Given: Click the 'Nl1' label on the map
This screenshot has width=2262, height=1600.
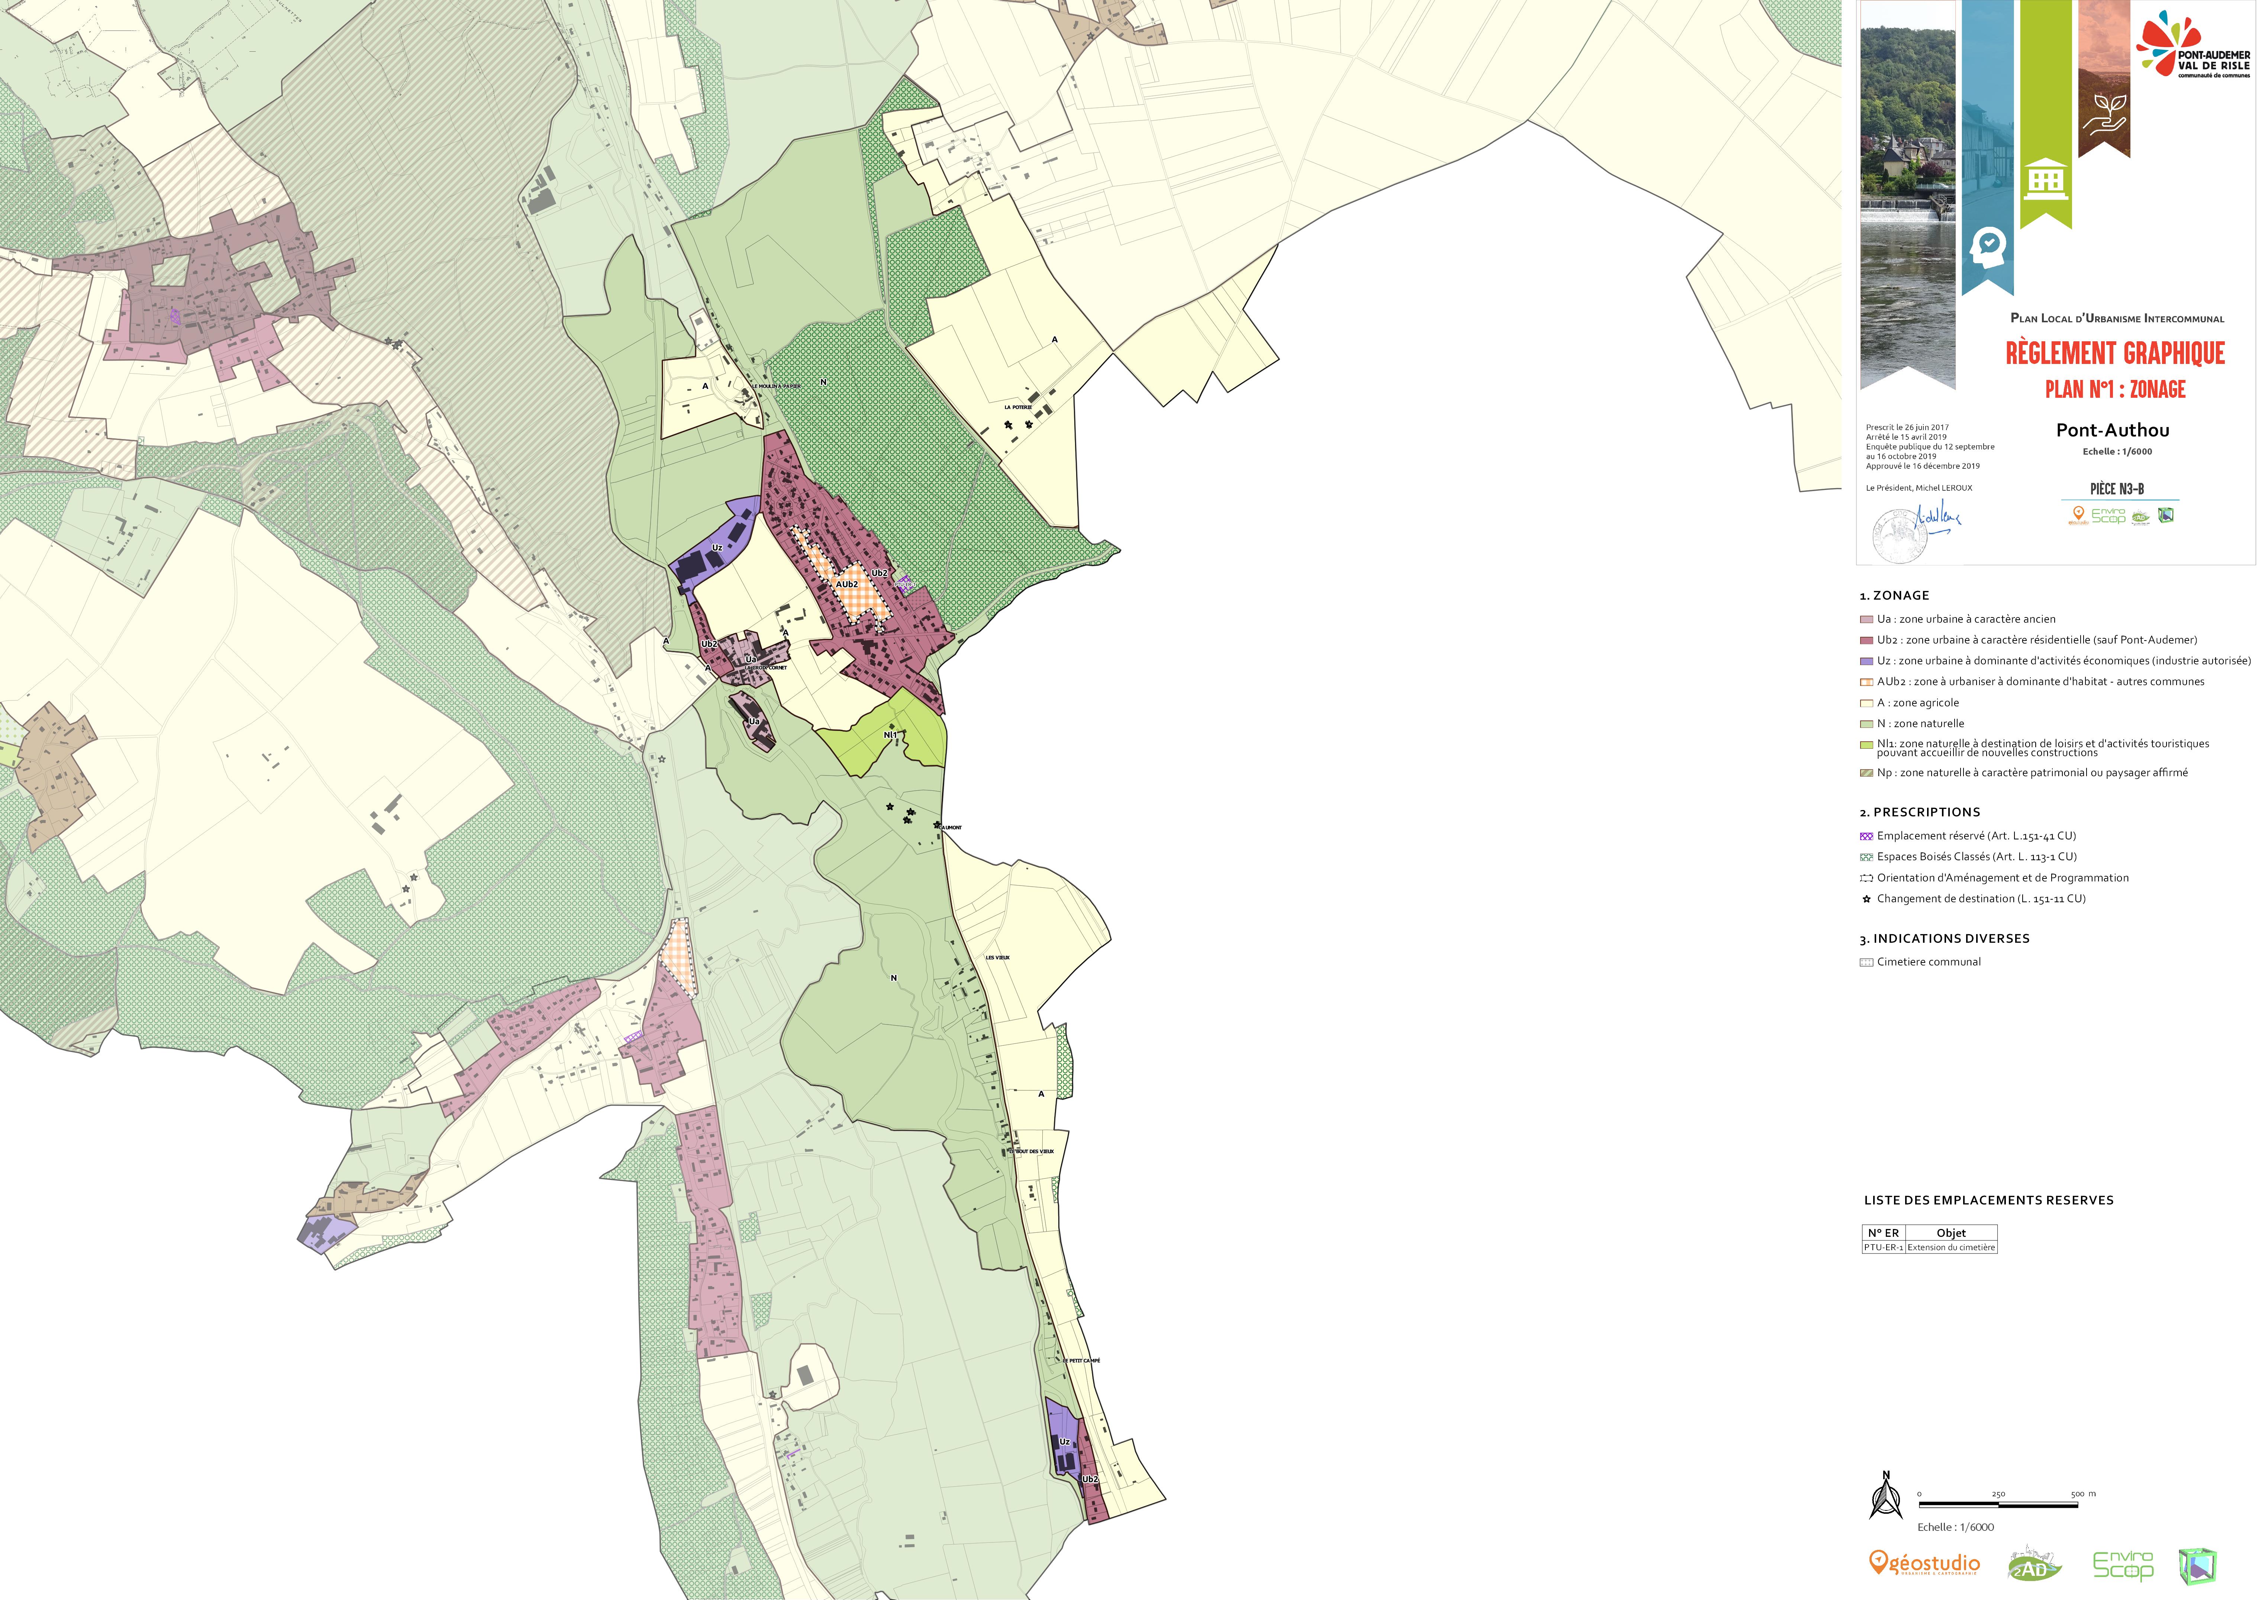Looking at the screenshot, I should point(891,735).
